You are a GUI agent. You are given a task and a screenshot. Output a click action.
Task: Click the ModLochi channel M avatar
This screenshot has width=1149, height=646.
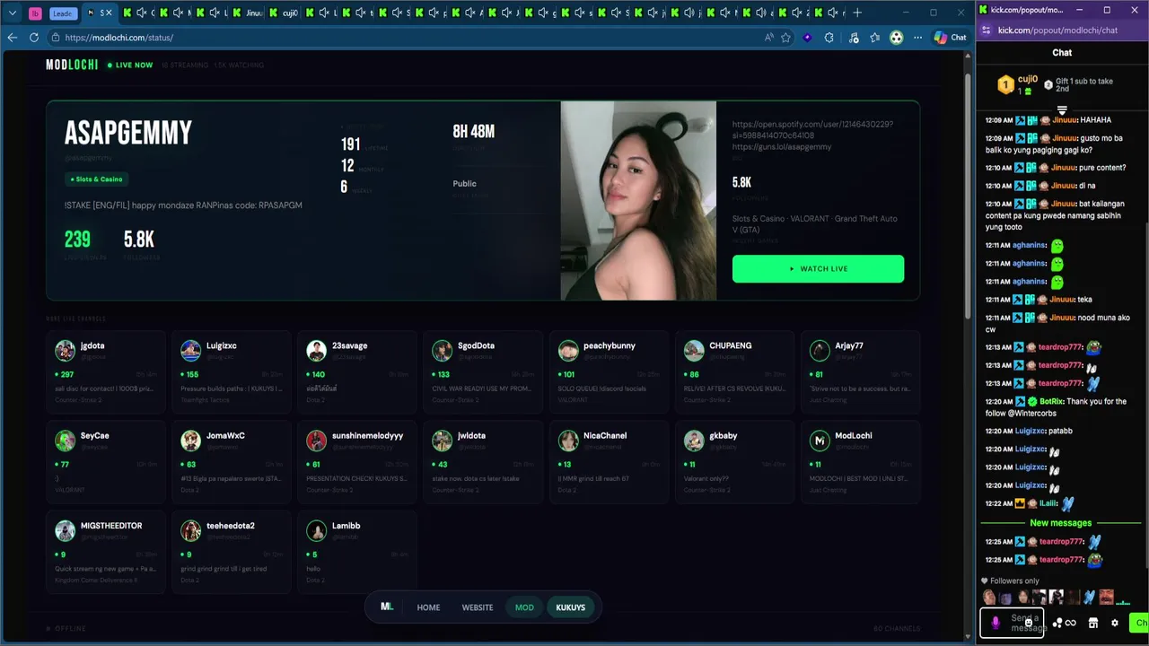819,440
